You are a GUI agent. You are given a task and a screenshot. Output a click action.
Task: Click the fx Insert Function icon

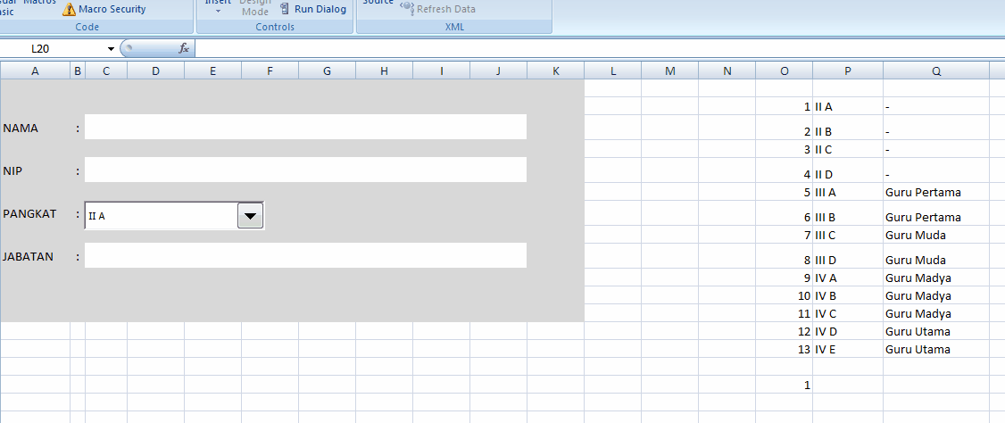[183, 49]
